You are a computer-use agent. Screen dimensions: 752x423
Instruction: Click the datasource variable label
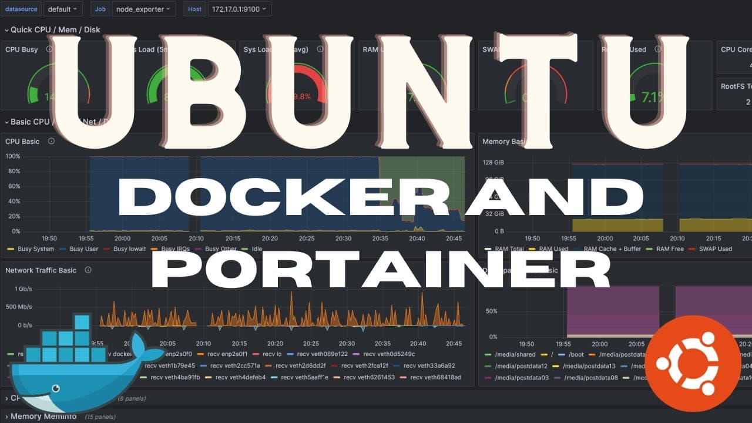click(x=21, y=9)
